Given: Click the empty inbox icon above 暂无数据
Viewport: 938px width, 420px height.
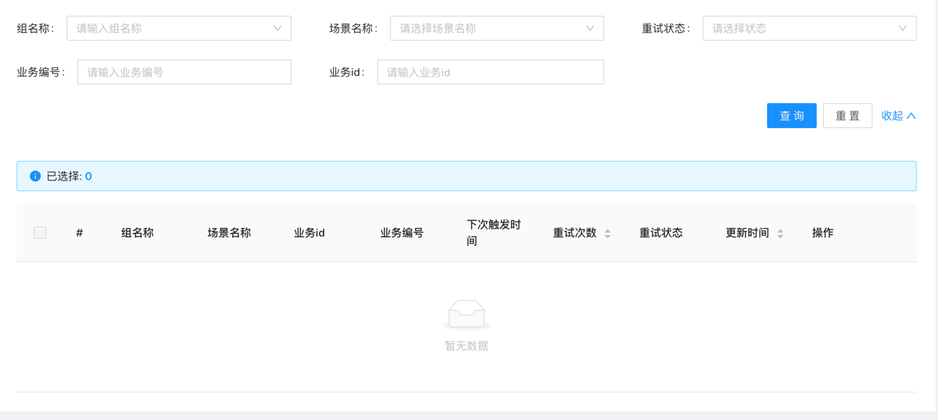Looking at the screenshot, I should pos(467,315).
